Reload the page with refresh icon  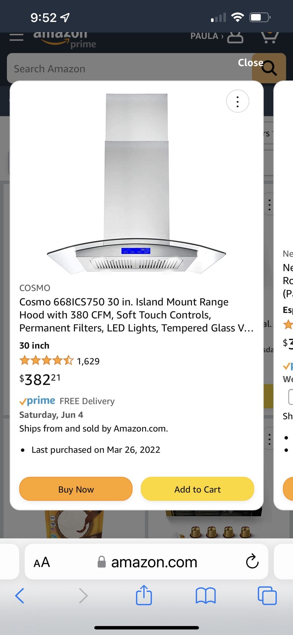tap(252, 561)
